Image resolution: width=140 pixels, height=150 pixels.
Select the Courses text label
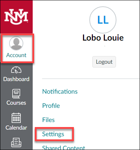(x=16, y=103)
